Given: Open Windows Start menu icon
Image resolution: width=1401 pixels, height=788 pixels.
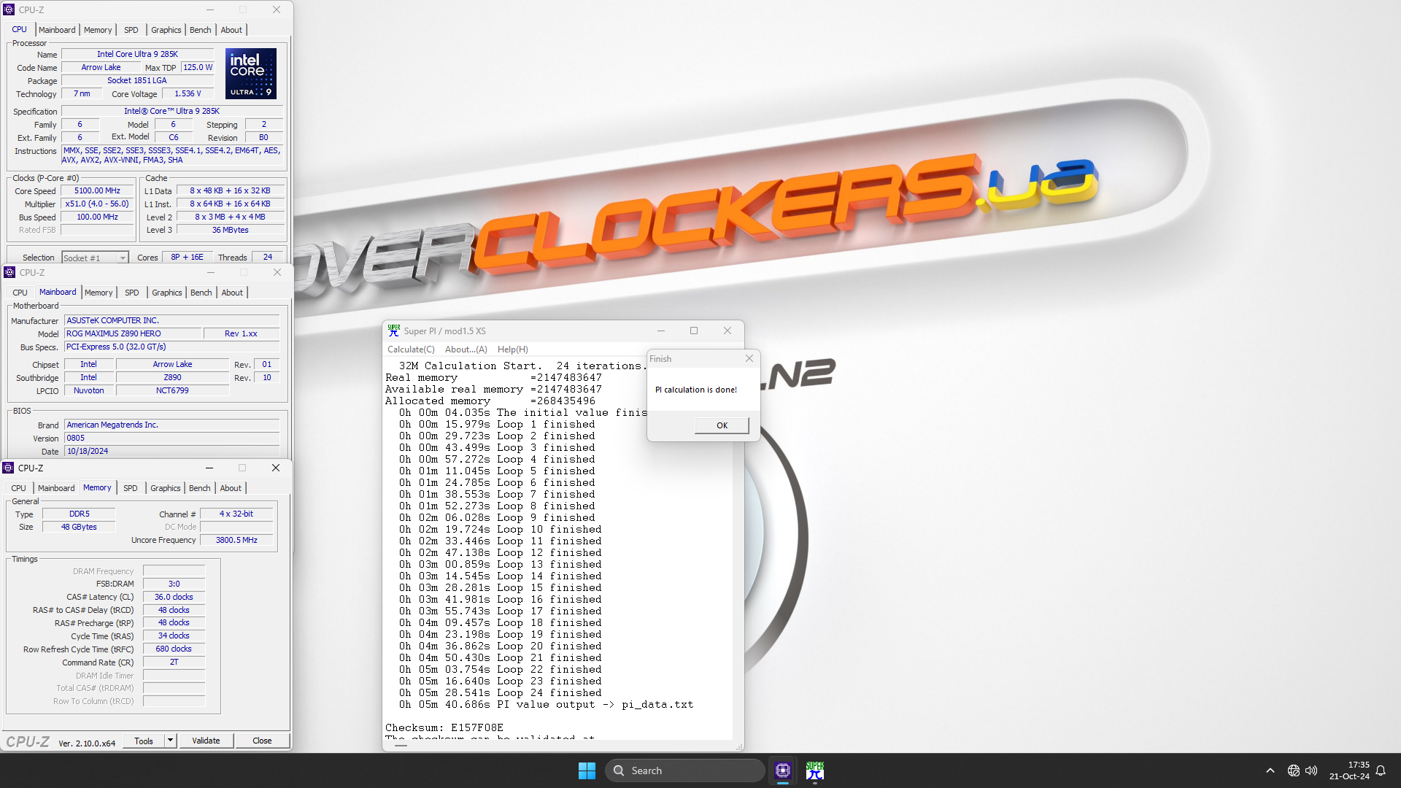Looking at the screenshot, I should coord(587,770).
